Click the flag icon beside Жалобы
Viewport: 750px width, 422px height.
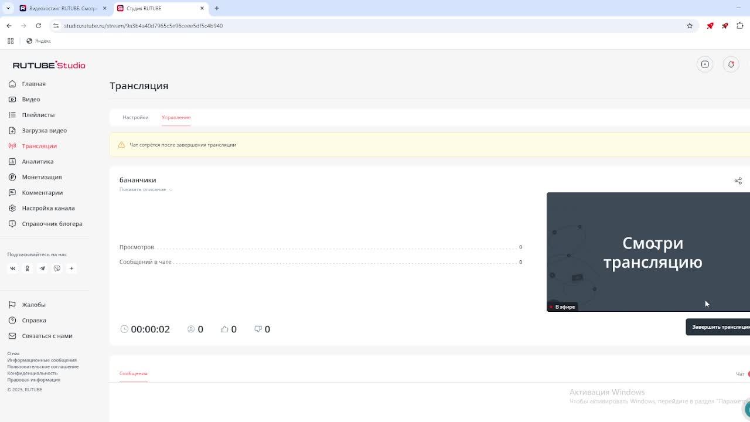tap(12, 305)
